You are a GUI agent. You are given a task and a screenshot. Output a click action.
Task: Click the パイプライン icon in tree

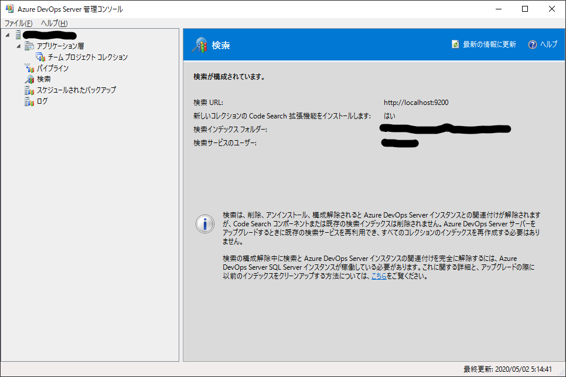tap(29, 68)
